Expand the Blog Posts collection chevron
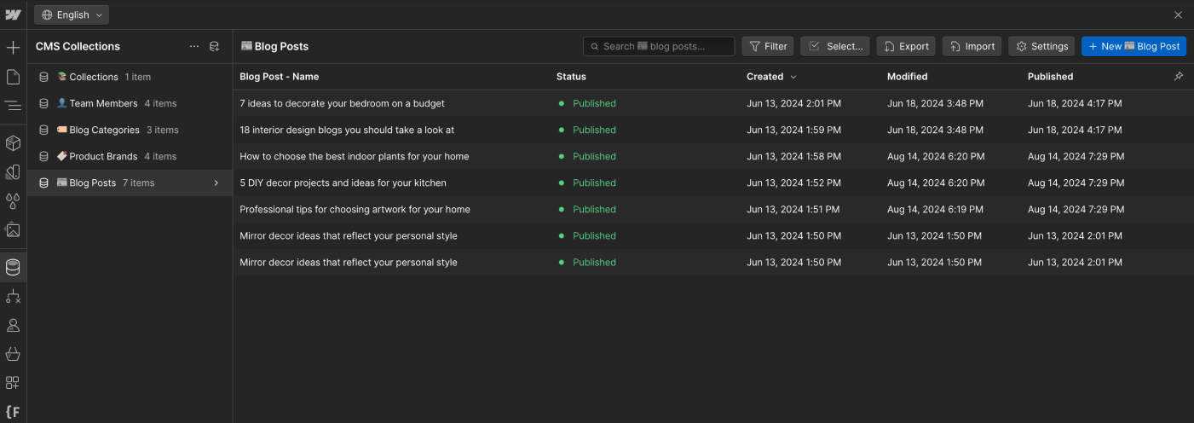Screen dimensions: 1194x423 pyautogui.click(x=216, y=183)
